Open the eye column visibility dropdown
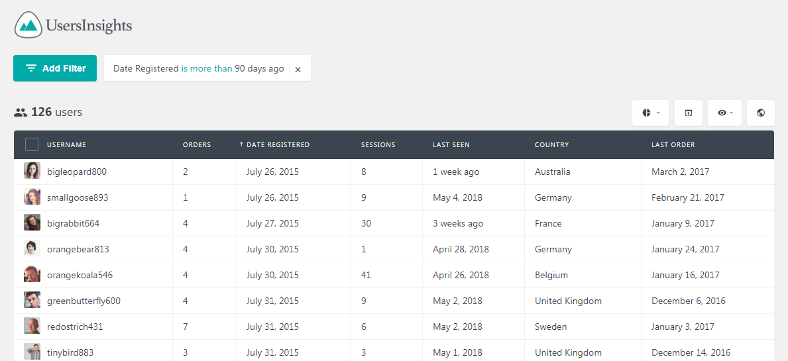 (725, 113)
